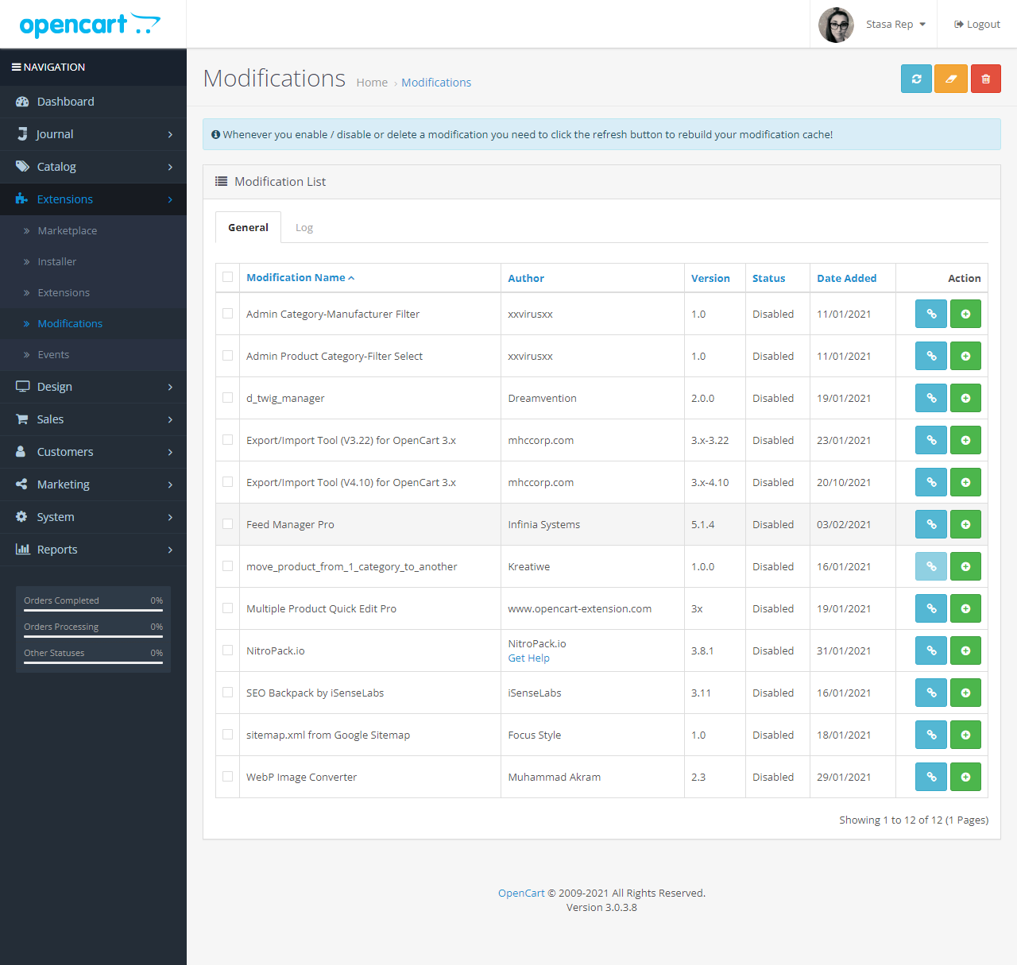The image size is (1017, 965).
Task: Select the SEO Backpack by iSenseLabs checkbox
Action: tap(228, 693)
